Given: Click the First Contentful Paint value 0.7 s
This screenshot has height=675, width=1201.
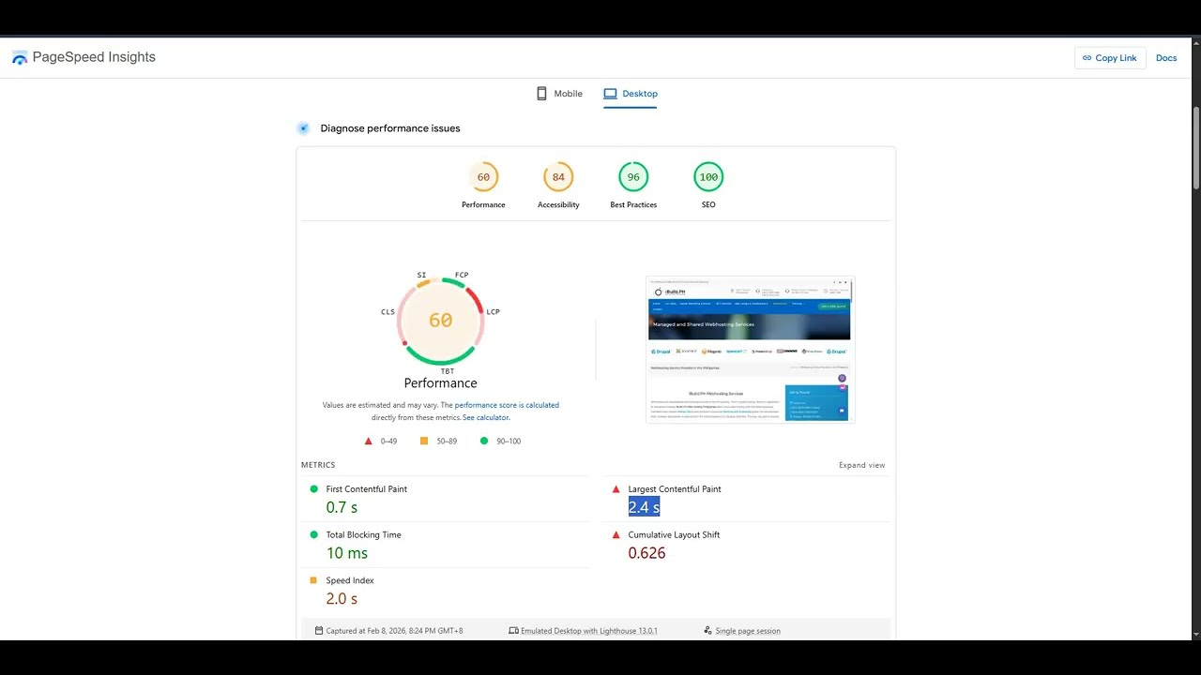Looking at the screenshot, I should tap(342, 507).
